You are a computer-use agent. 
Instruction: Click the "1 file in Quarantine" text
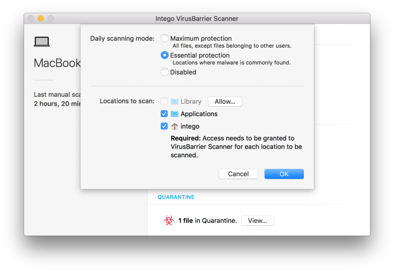click(207, 221)
